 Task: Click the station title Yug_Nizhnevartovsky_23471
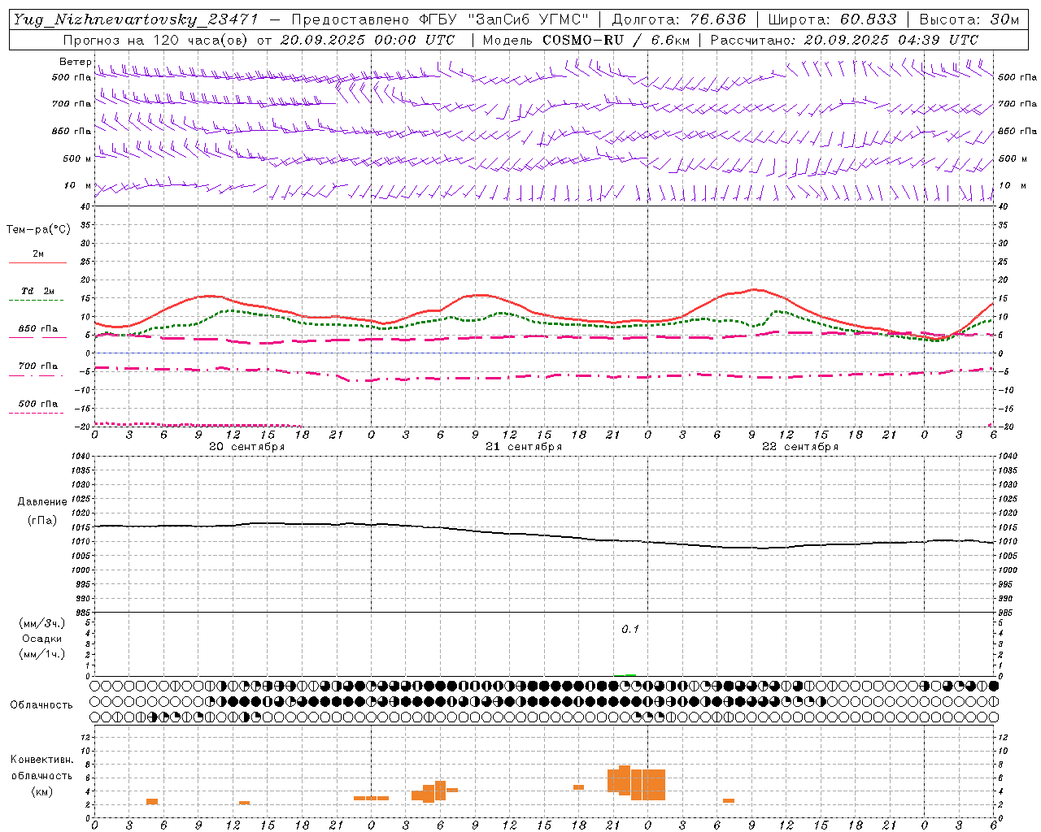point(136,19)
